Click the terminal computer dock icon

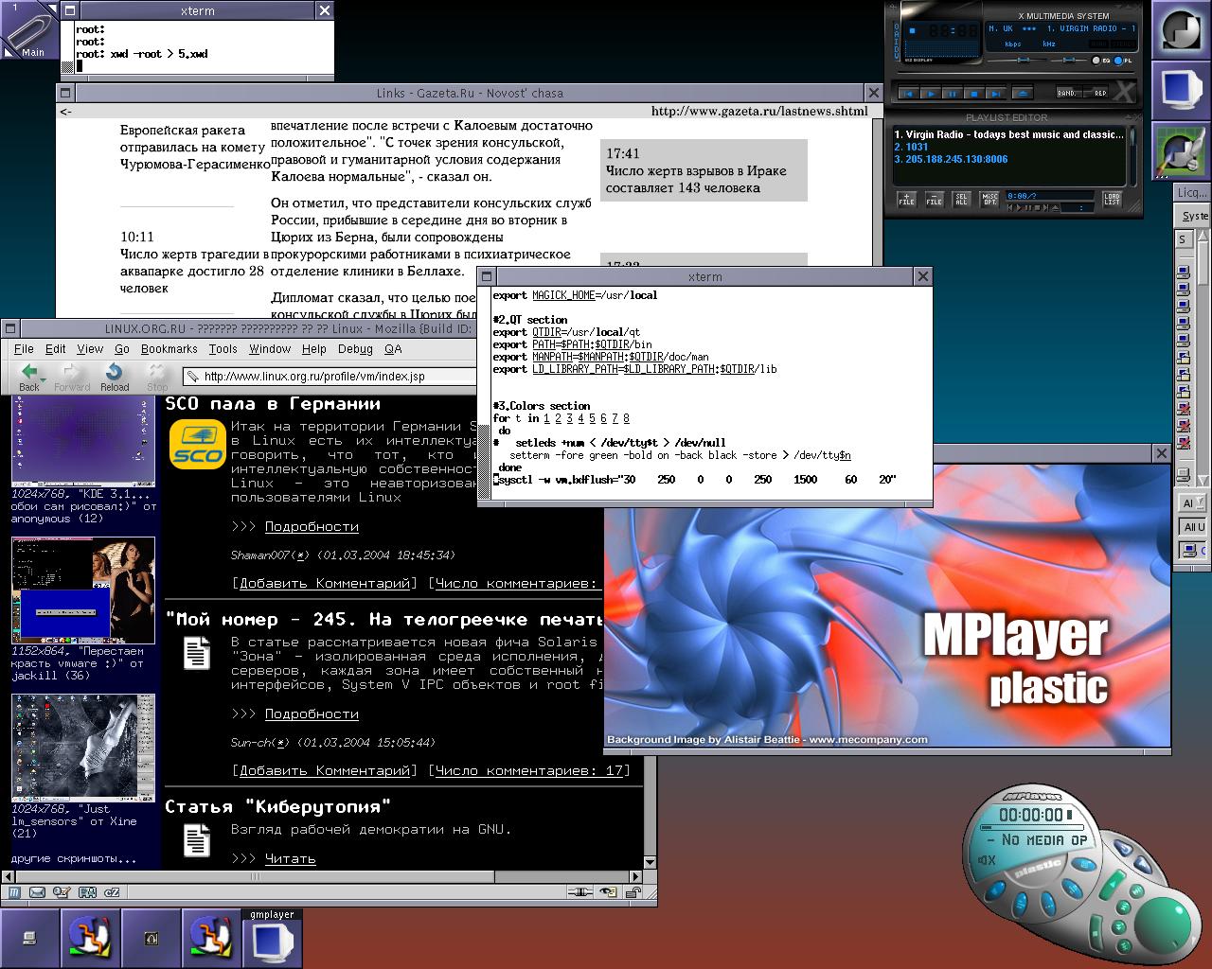[29, 938]
